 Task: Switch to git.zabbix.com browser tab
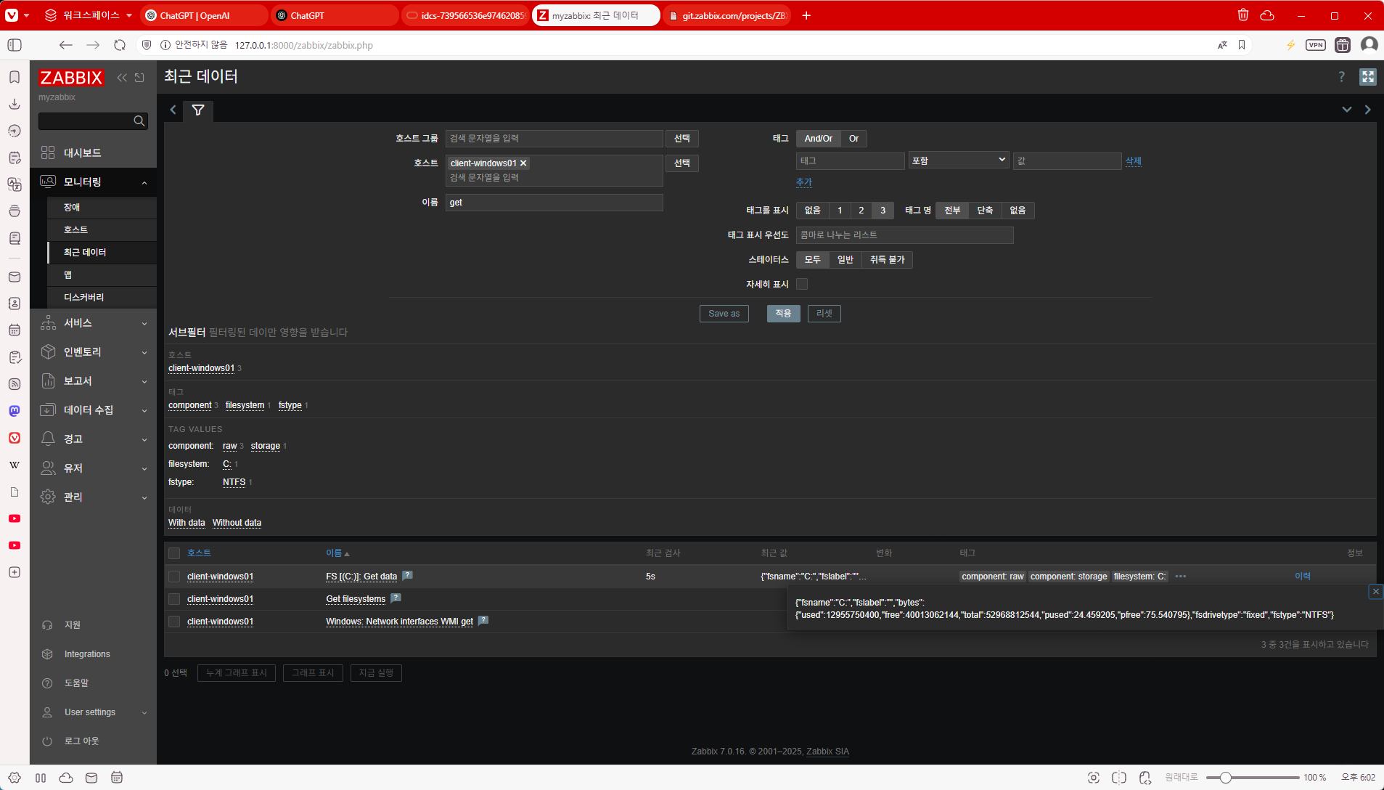pyautogui.click(x=727, y=15)
